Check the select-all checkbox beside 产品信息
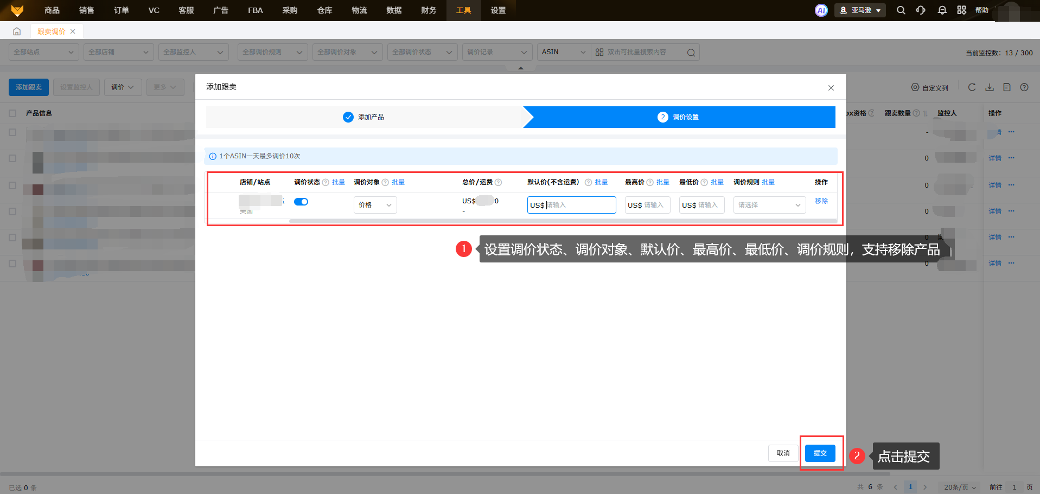This screenshot has width=1040, height=494. 12,113
